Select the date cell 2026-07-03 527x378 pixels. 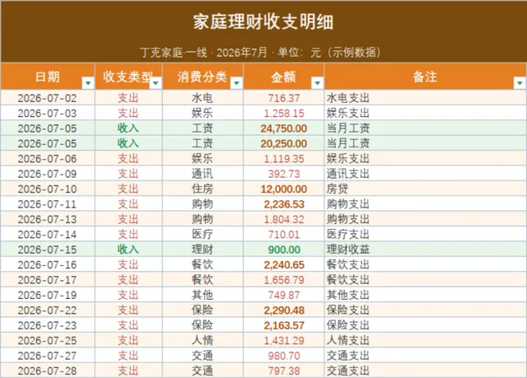(48, 113)
